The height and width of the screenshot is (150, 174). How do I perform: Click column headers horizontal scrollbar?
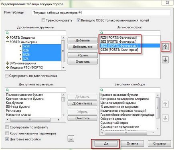click(x=126, y=132)
